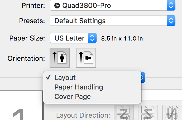
Task: Click the Quad3800-Pro printer name
Action: (87, 6)
